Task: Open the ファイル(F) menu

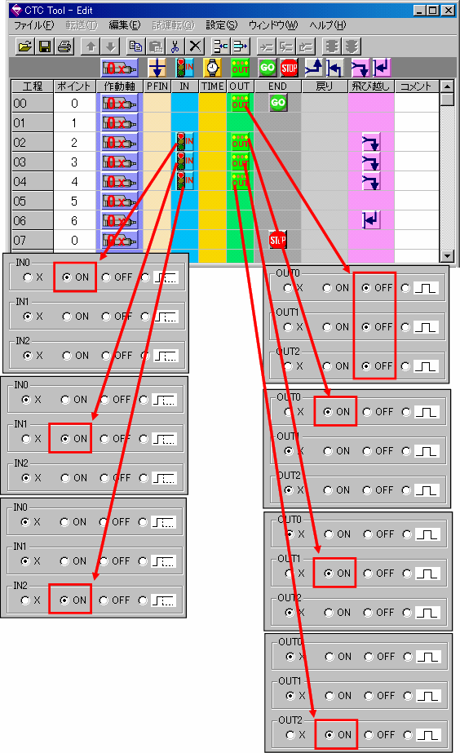Action: tap(33, 25)
